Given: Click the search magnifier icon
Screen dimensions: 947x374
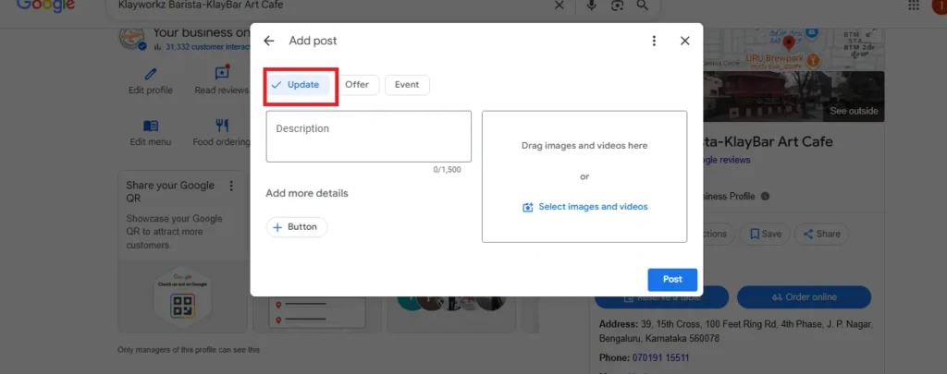Looking at the screenshot, I should click(x=642, y=6).
